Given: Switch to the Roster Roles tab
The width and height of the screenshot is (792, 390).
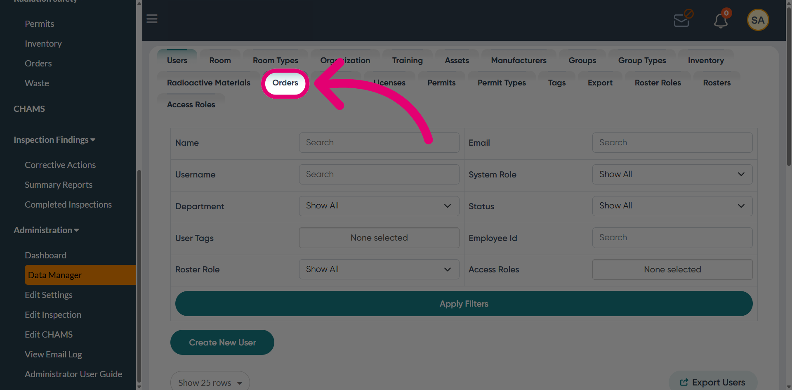Looking at the screenshot, I should coord(658,83).
